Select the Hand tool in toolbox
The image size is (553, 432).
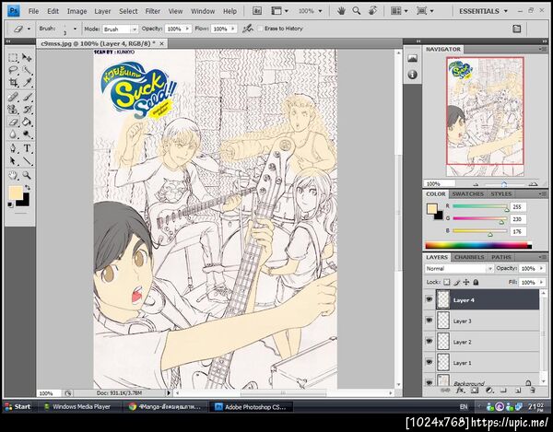tap(14, 175)
